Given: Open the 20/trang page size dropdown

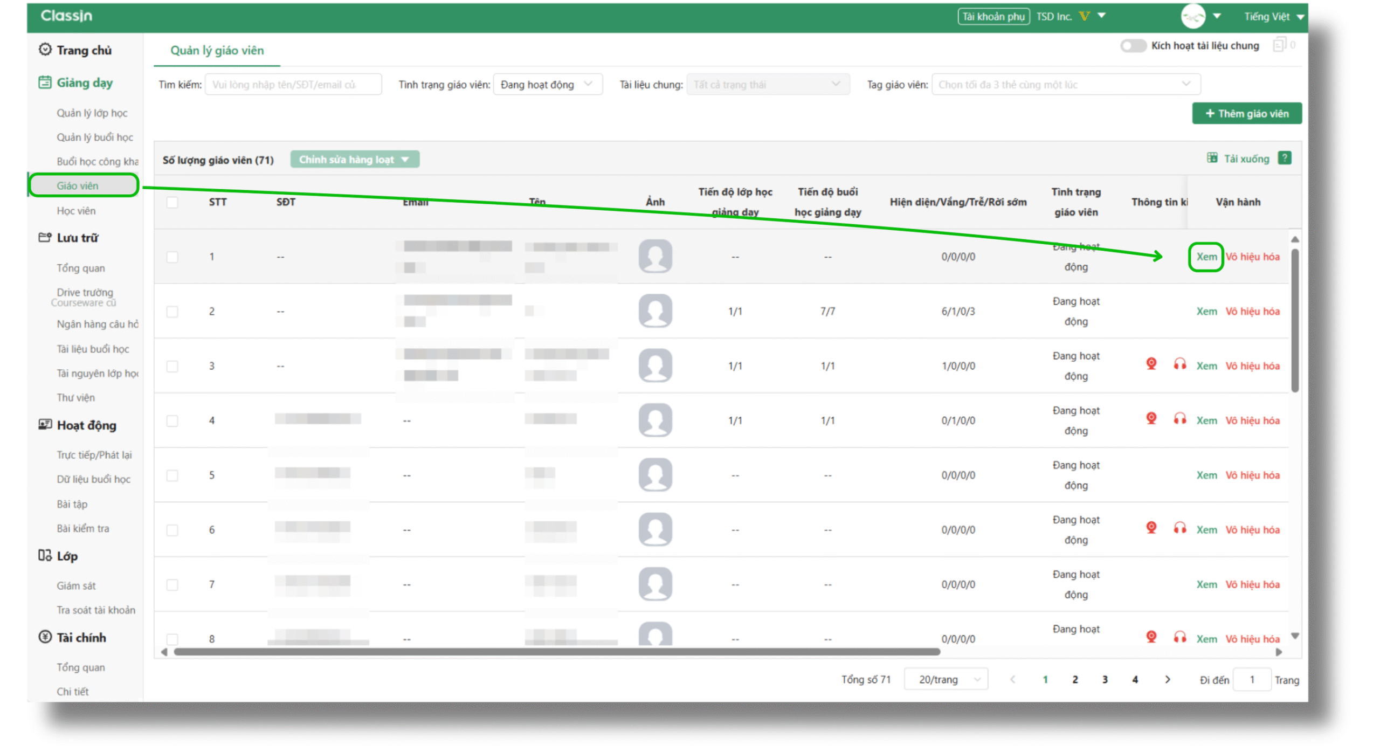Looking at the screenshot, I should [x=946, y=679].
